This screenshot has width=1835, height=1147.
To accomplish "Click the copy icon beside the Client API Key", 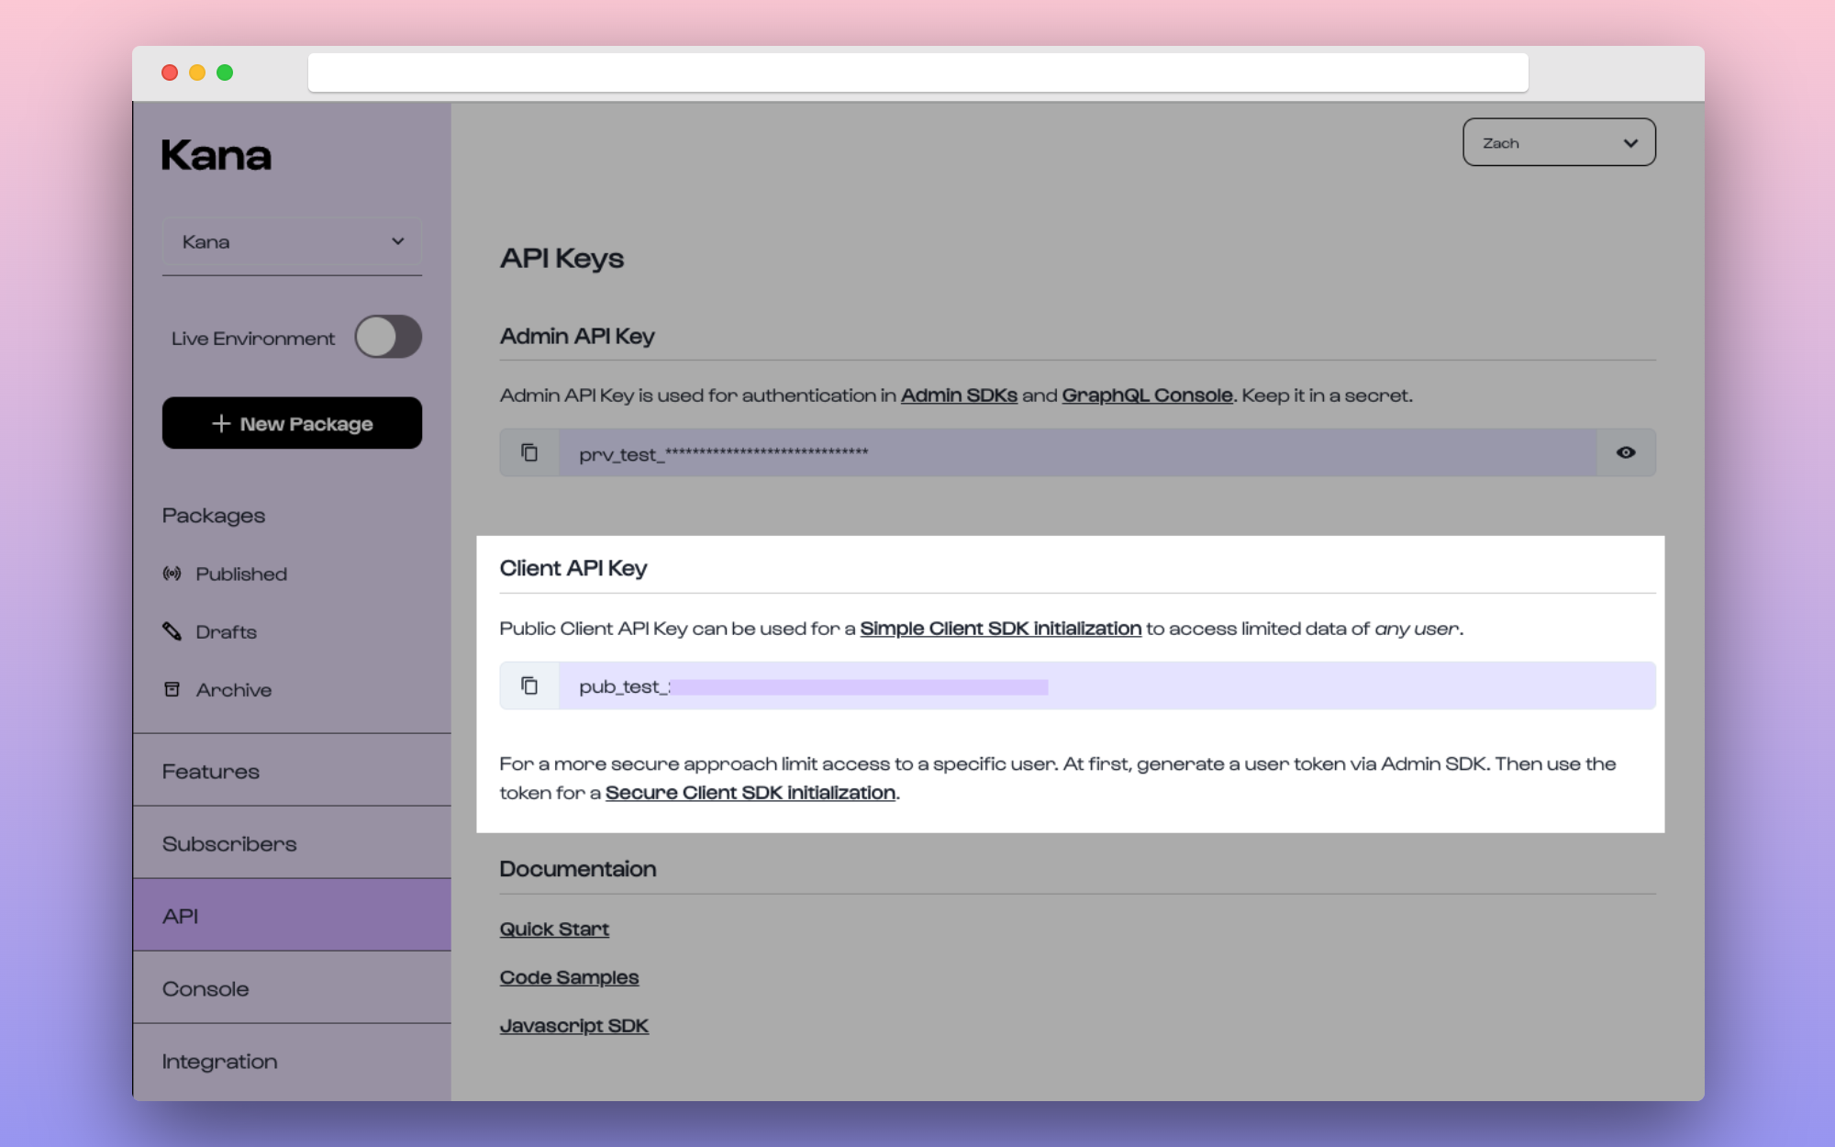I will 529,685.
